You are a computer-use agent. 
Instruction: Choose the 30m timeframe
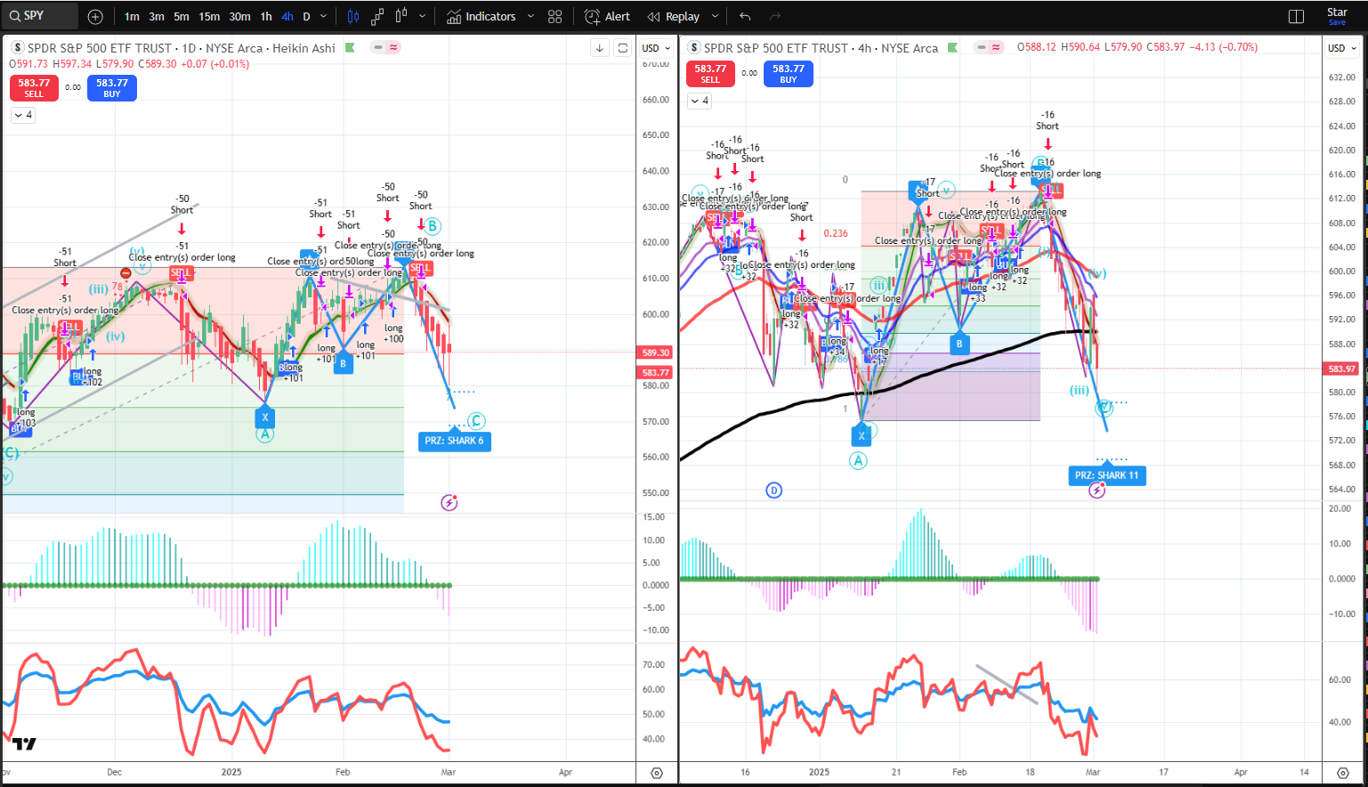(239, 16)
